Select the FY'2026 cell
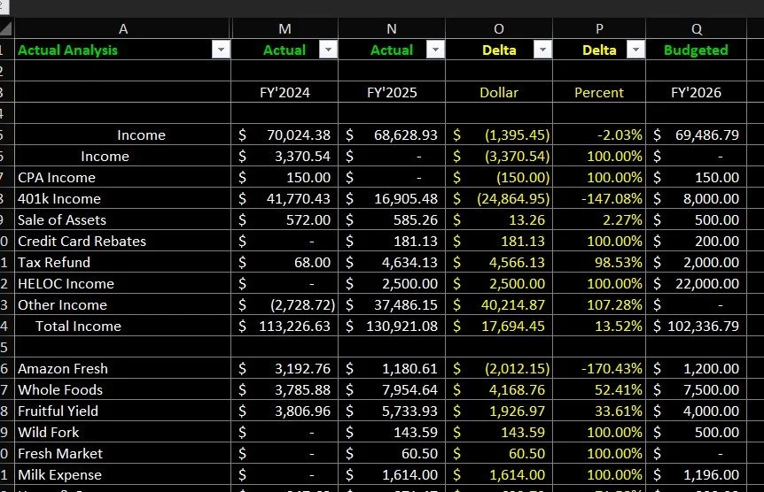The image size is (764, 492). [697, 92]
